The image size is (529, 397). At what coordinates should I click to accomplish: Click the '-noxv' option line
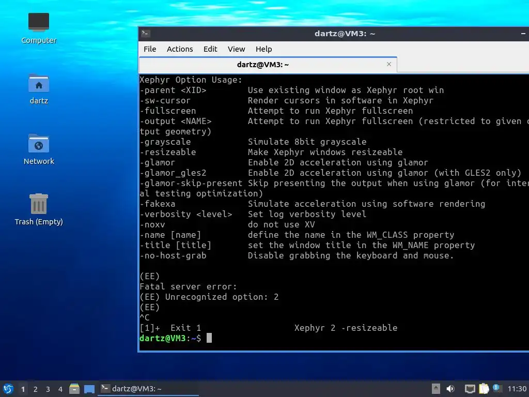[x=227, y=224]
